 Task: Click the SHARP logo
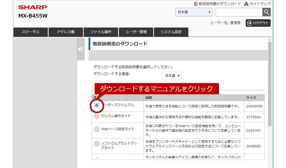(33, 7)
